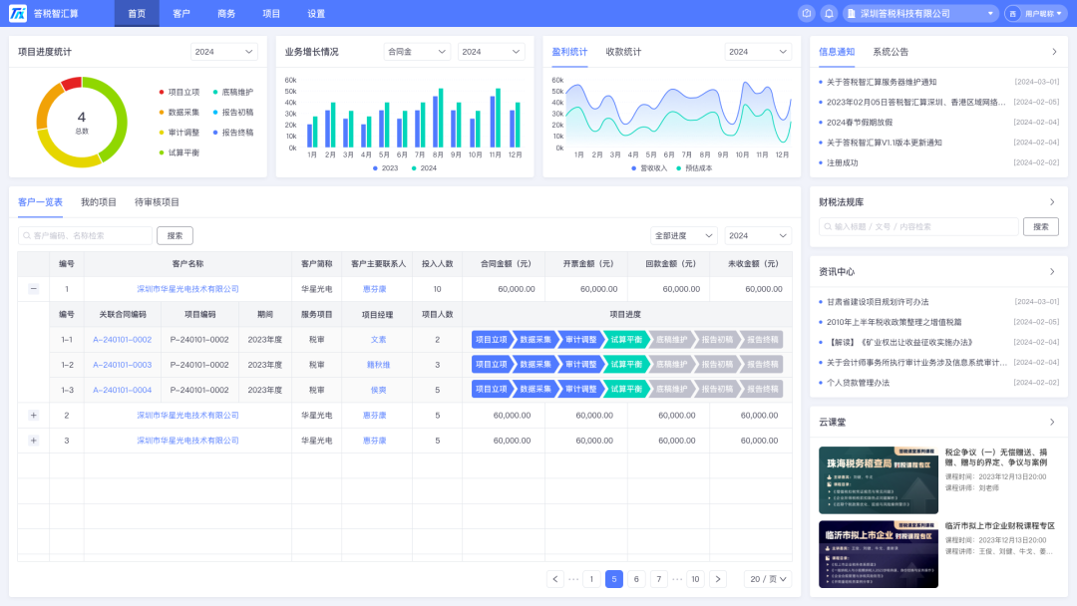The height and width of the screenshot is (606, 1077).
Task: Open the 临沂市拟上市企业 course thumbnail
Action: (879, 554)
